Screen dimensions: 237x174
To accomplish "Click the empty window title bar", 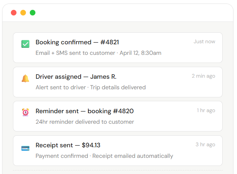I will click(x=133, y=13).
